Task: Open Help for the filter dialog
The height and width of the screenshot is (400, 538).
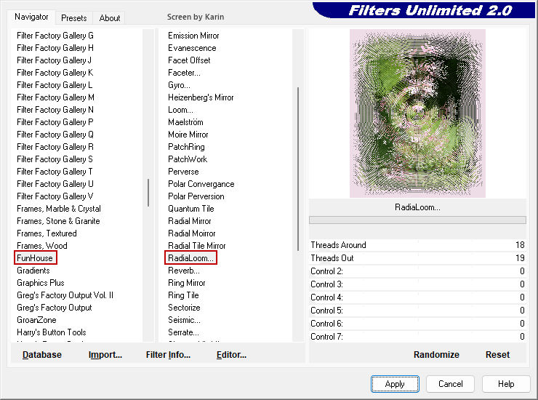Action: point(506,384)
